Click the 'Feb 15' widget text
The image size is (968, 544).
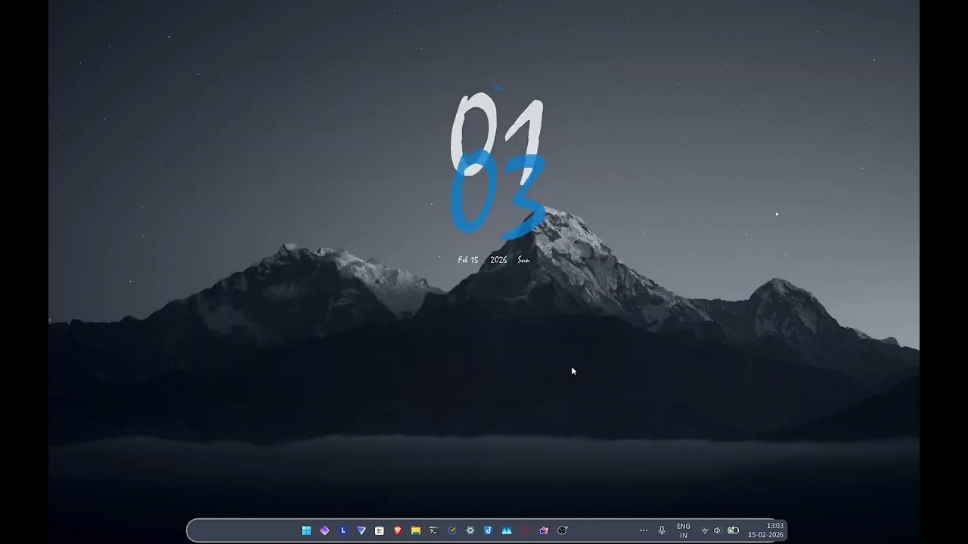pos(468,260)
